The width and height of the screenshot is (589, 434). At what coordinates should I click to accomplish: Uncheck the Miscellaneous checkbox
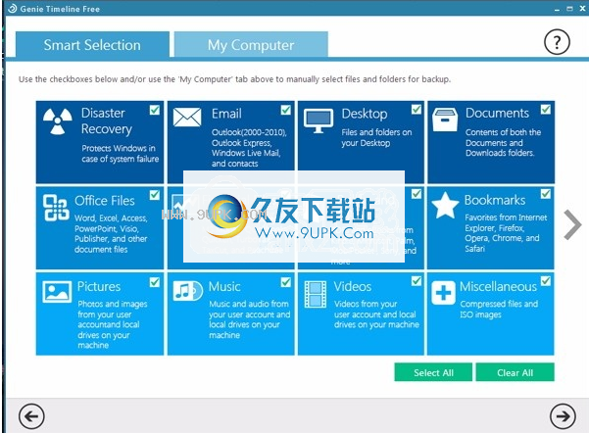pyautogui.click(x=546, y=281)
